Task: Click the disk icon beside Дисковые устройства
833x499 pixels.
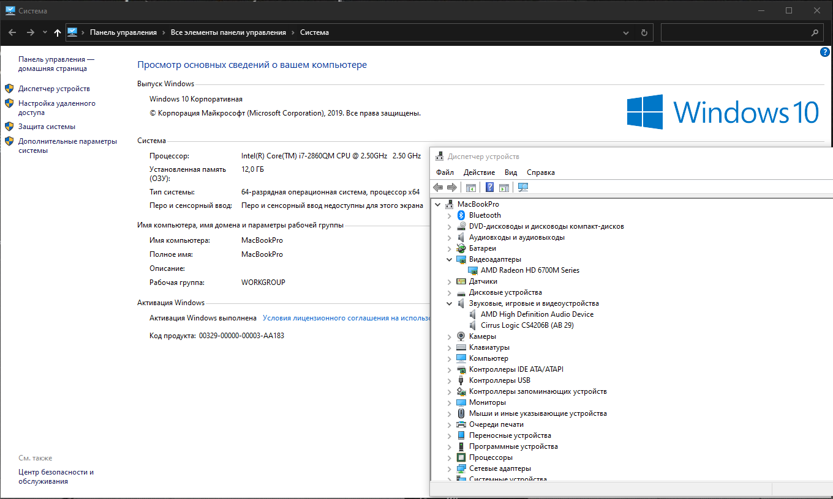Action: pyautogui.click(x=461, y=292)
